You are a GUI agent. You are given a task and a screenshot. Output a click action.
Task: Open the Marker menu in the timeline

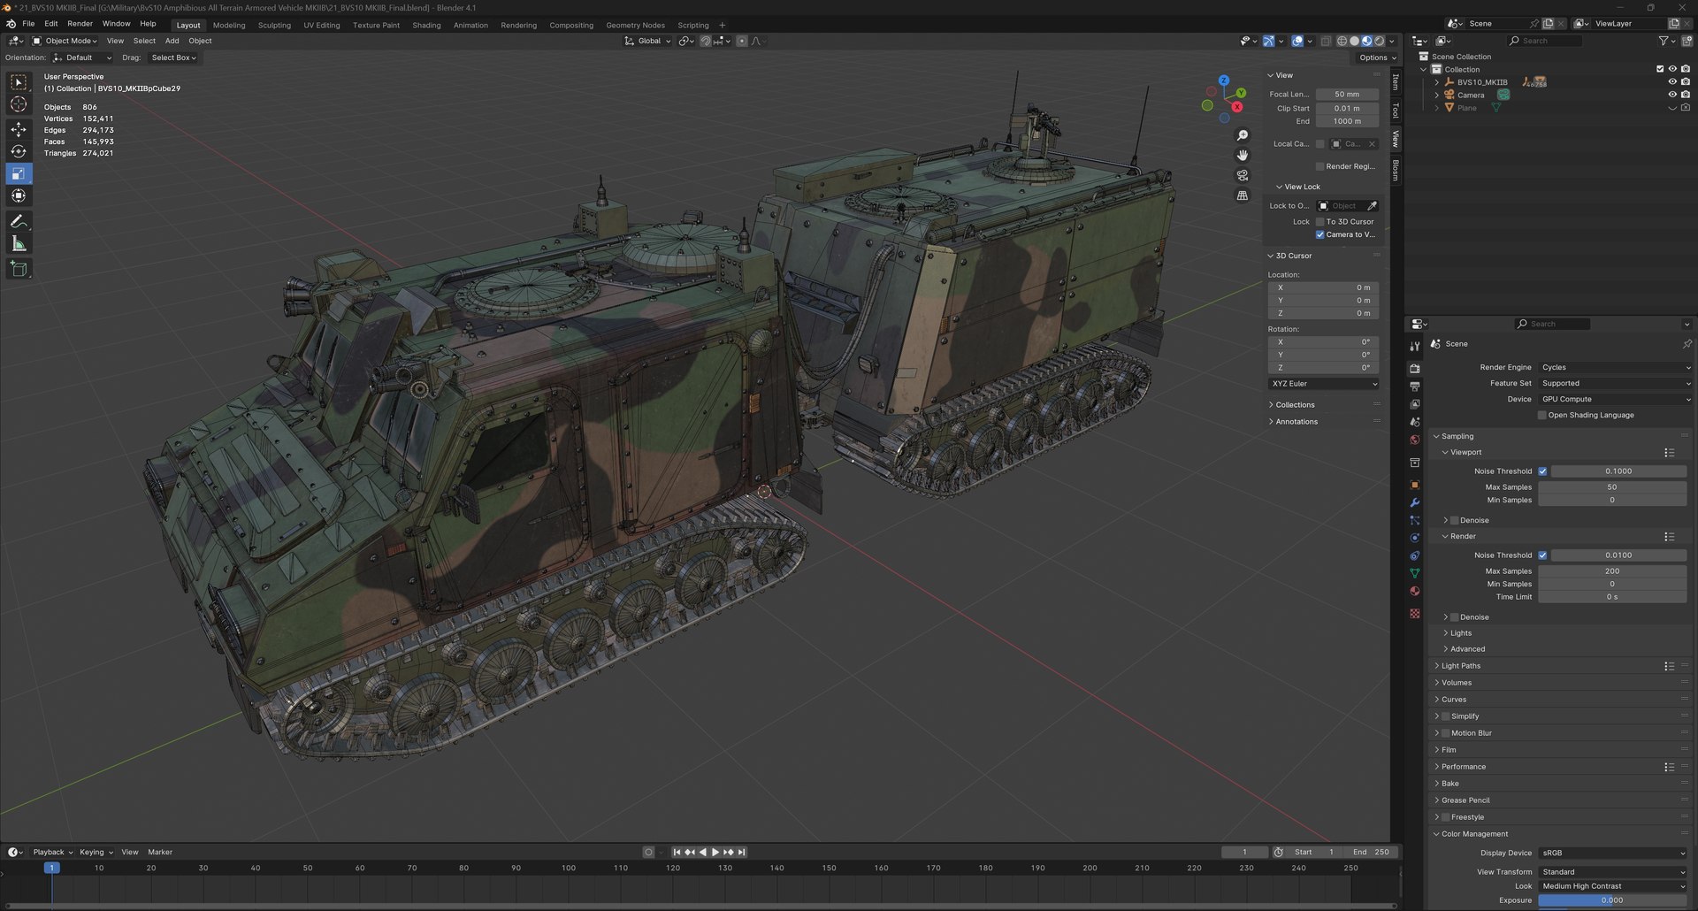[x=160, y=853]
